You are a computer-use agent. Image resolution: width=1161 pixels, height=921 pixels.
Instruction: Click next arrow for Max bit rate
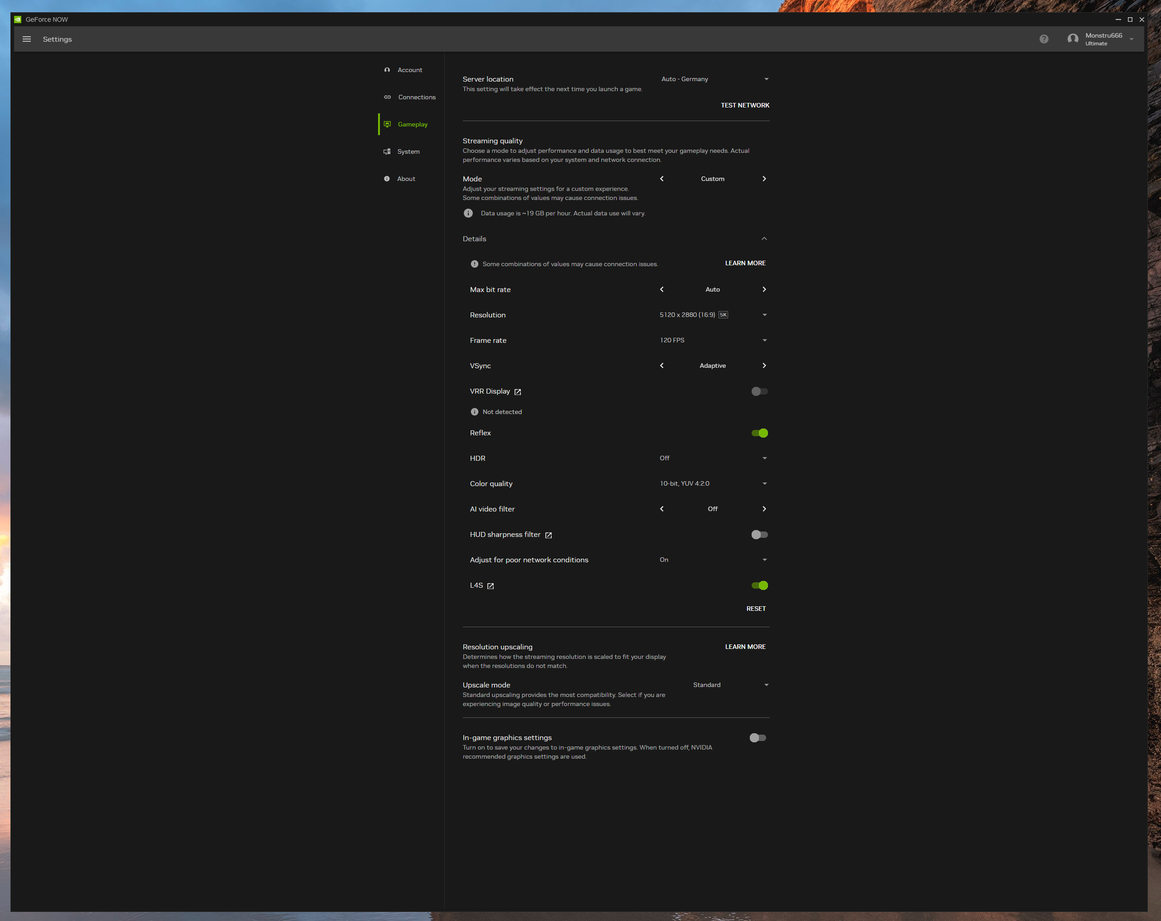point(763,290)
